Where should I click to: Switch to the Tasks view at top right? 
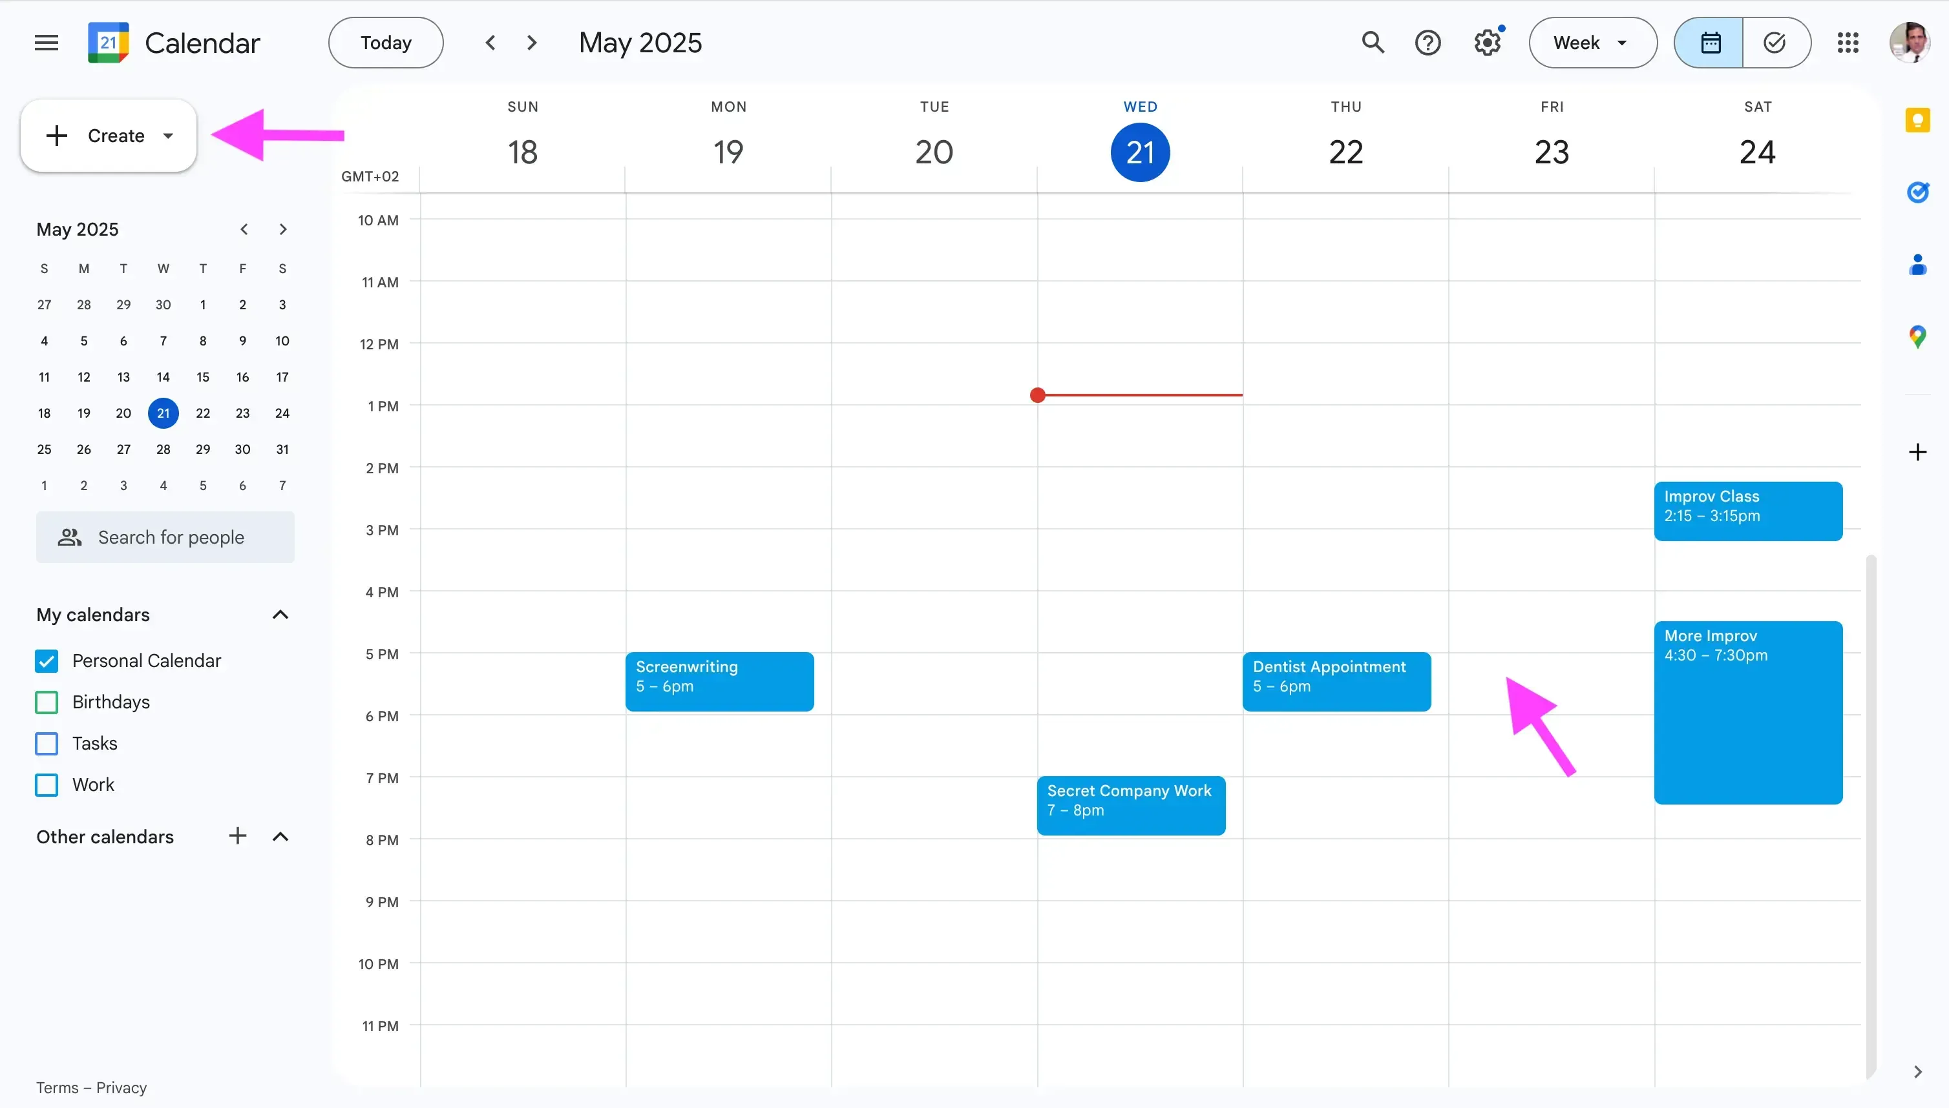pyautogui.click(x=1775, y=42)
